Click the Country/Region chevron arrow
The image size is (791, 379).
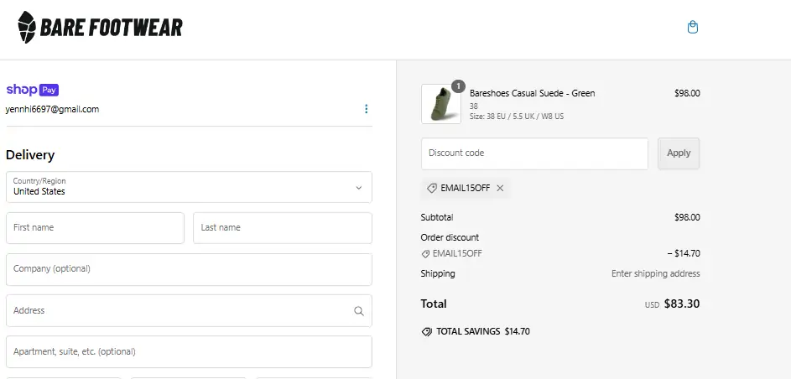tap(359, 188)
